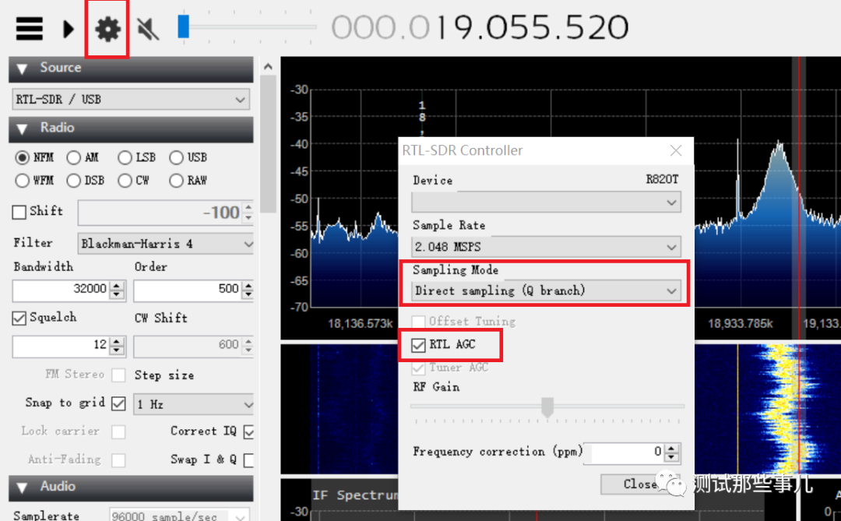Click the Close button in controller dialog
This screenshot has width=841, height=521.
pyautogui.click(x=641, y=484)
